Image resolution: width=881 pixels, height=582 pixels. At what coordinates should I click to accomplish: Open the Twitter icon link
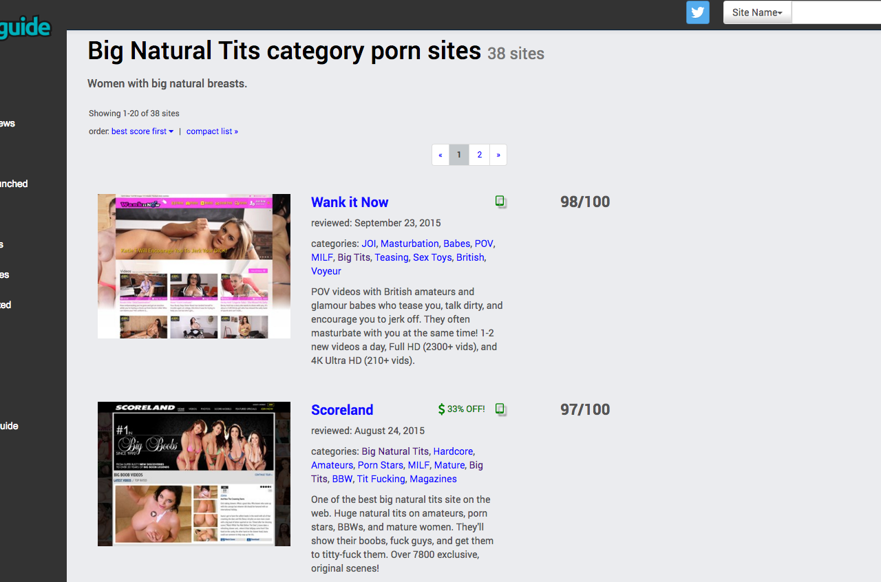pos(698,12)
